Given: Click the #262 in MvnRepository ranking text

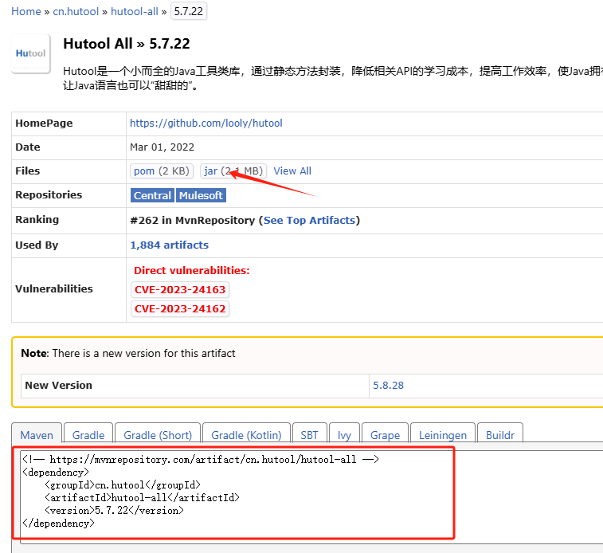Looking at the screenshot, I should 192,221.
